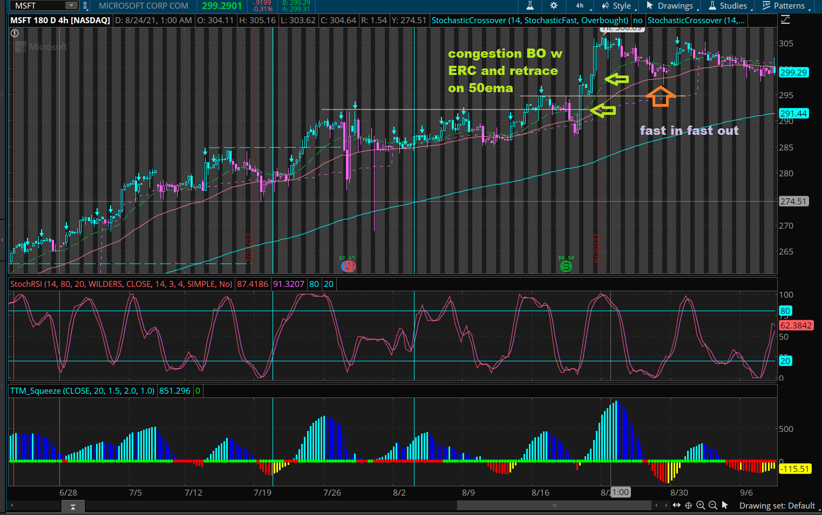Click the horizontal time scrollbar thumb
The height and width of the screenshot is (515, 822).
[x=554, y=505]
